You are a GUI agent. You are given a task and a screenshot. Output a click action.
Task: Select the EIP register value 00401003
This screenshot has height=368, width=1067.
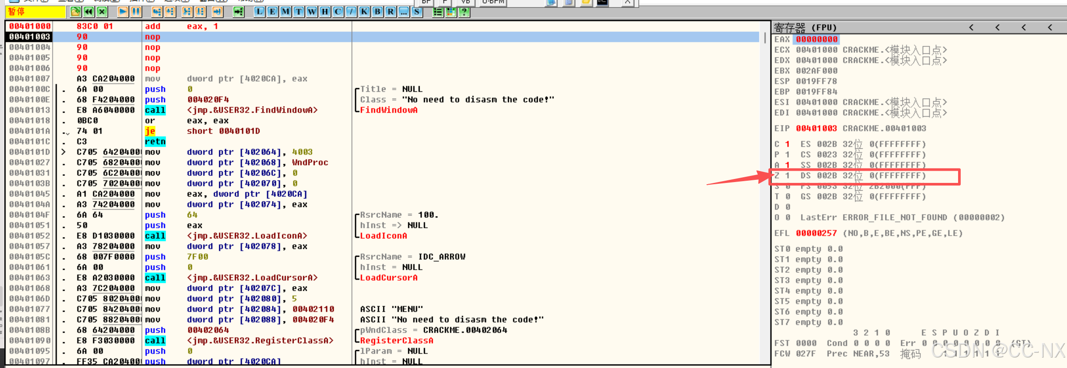[816, 128]
